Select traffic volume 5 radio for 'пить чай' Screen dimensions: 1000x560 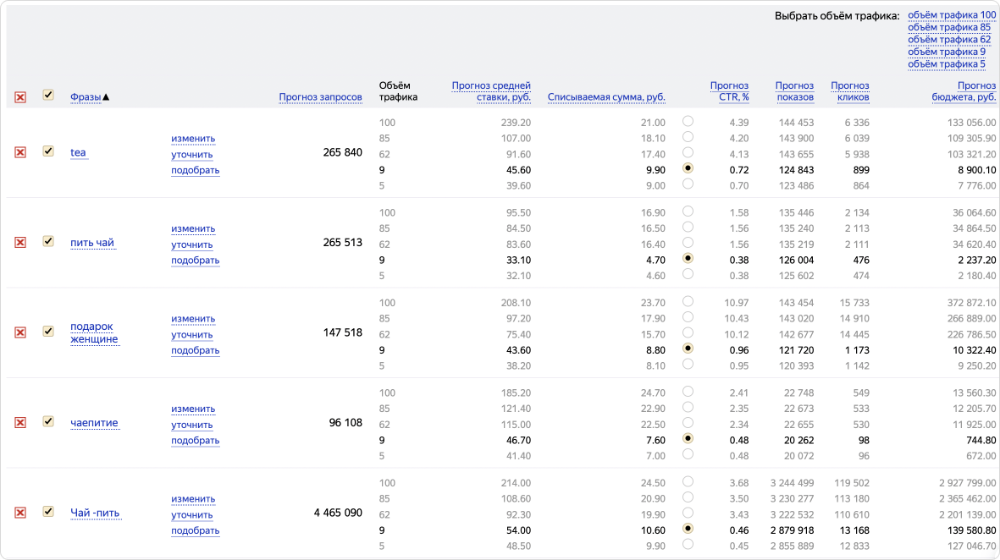tap(688, 274)
